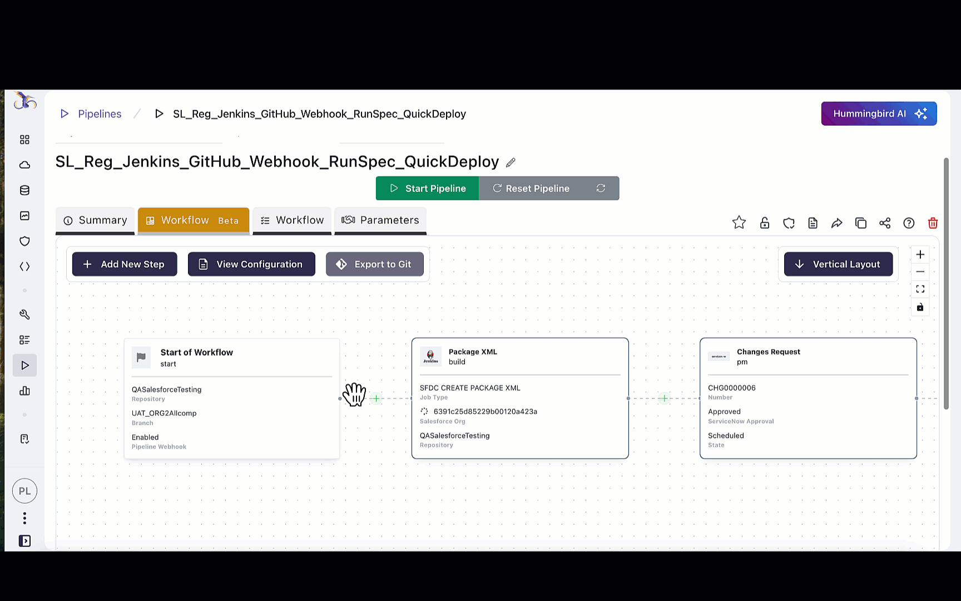
Task: Click the Add New Step button
Action: pyautogui.click(x=125, y=264)
